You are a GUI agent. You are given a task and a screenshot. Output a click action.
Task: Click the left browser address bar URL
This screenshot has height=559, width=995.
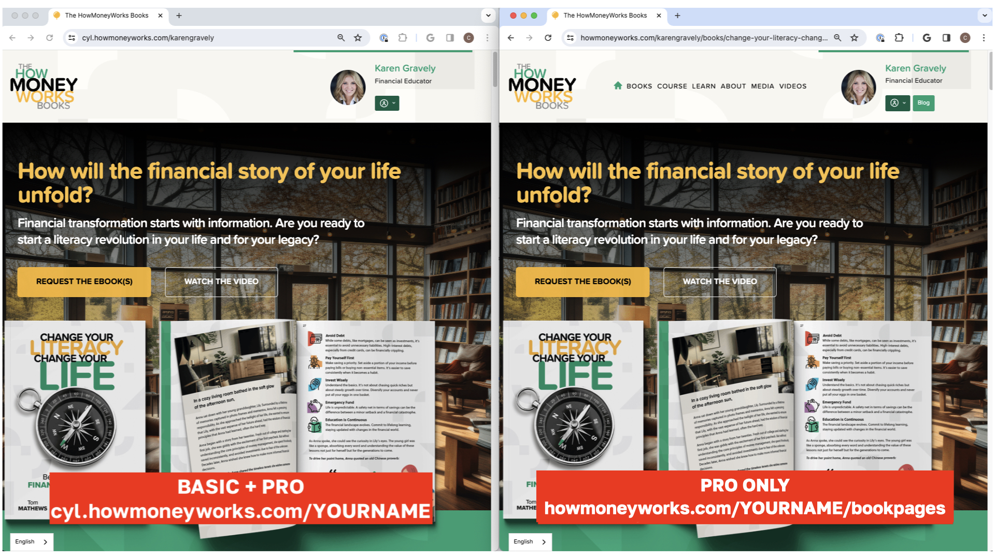pos(148,38)
